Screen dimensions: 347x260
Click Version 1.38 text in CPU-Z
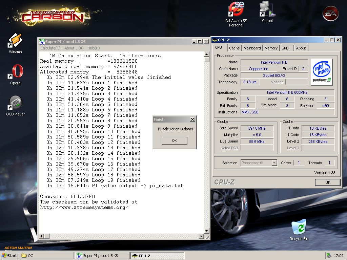[325, 173]
